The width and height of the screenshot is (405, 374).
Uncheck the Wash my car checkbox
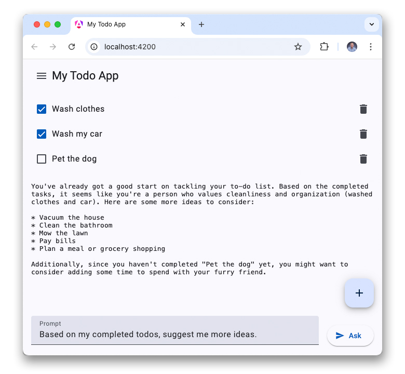(x=42, y=134)
